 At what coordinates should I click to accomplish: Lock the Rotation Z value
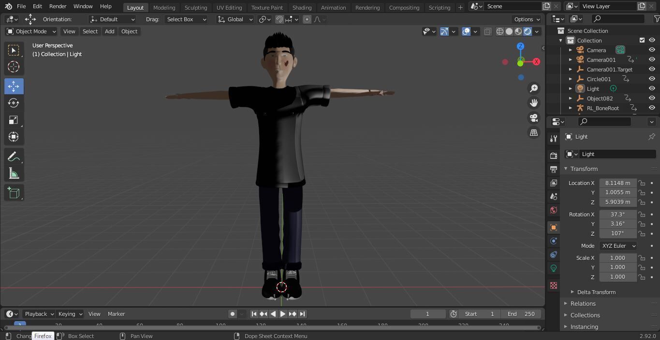click(642, 233)
